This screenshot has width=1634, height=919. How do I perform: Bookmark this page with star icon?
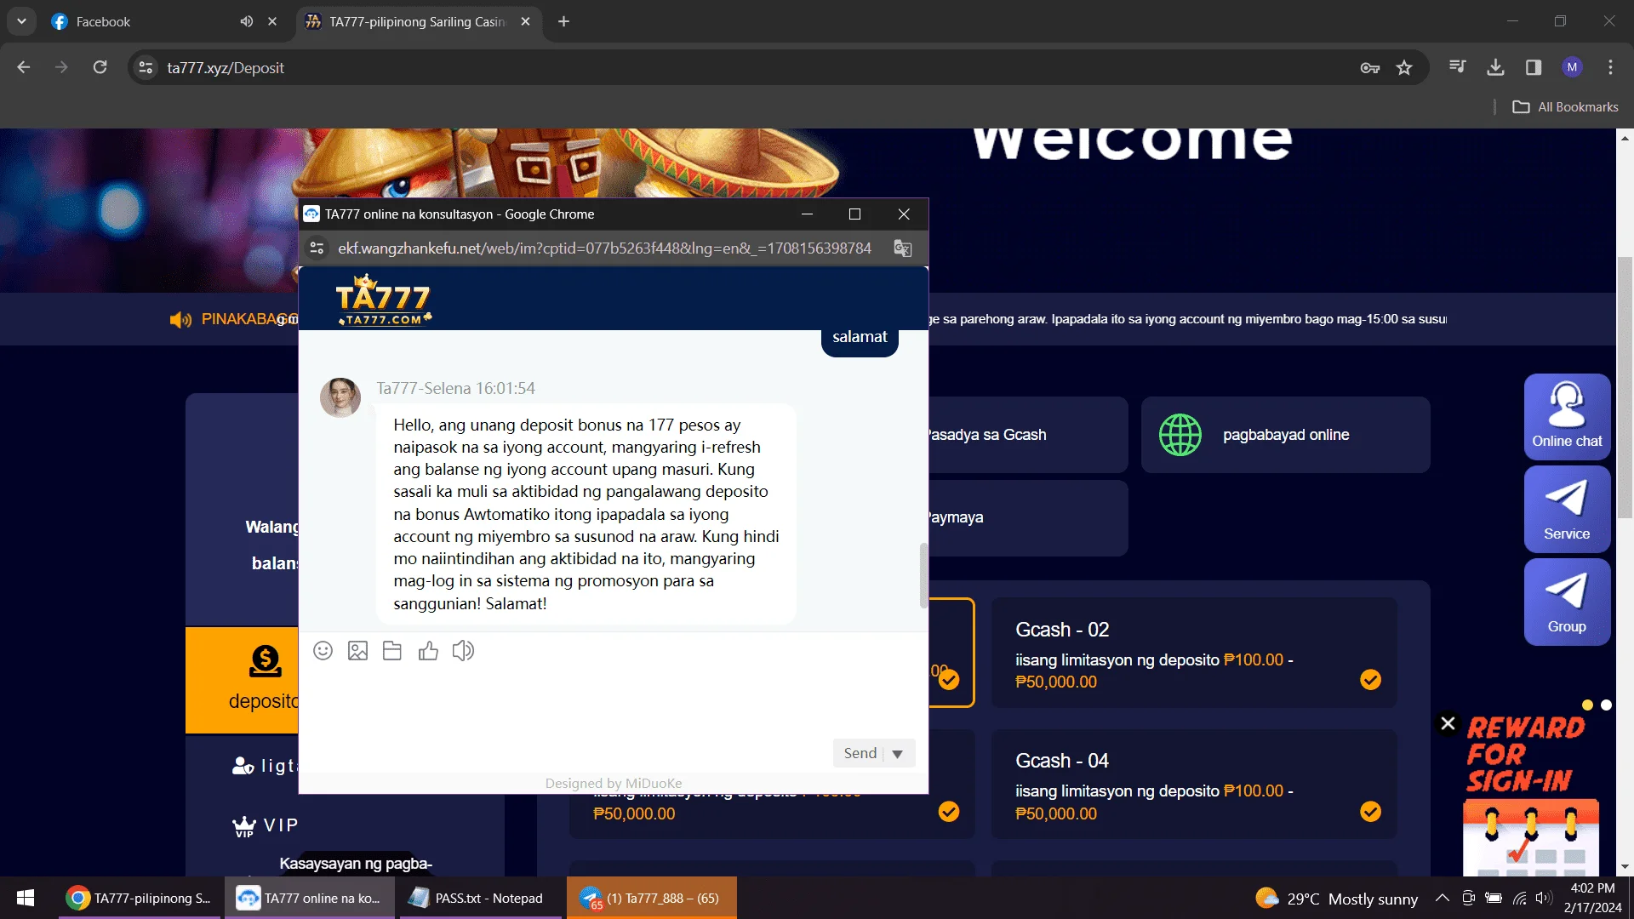[x=1404, y=68]
